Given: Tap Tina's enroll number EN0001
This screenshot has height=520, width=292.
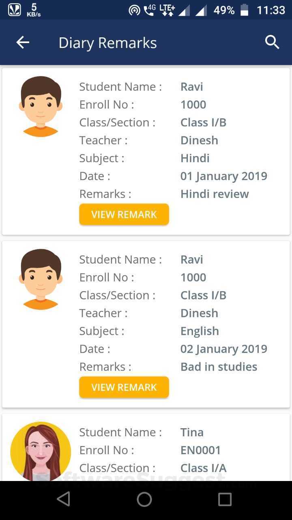Looking at the screenshot, I should [x=200, y=450].
